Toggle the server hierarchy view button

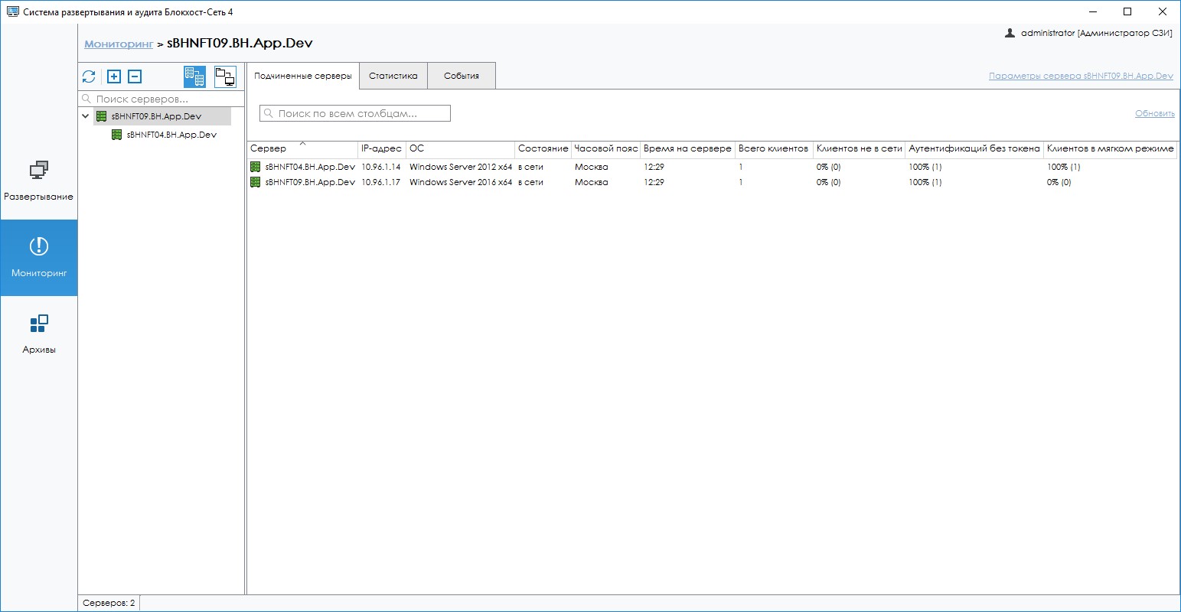194,76
